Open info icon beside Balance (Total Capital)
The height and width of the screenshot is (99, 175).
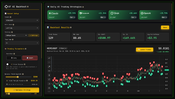click(23, 74)
